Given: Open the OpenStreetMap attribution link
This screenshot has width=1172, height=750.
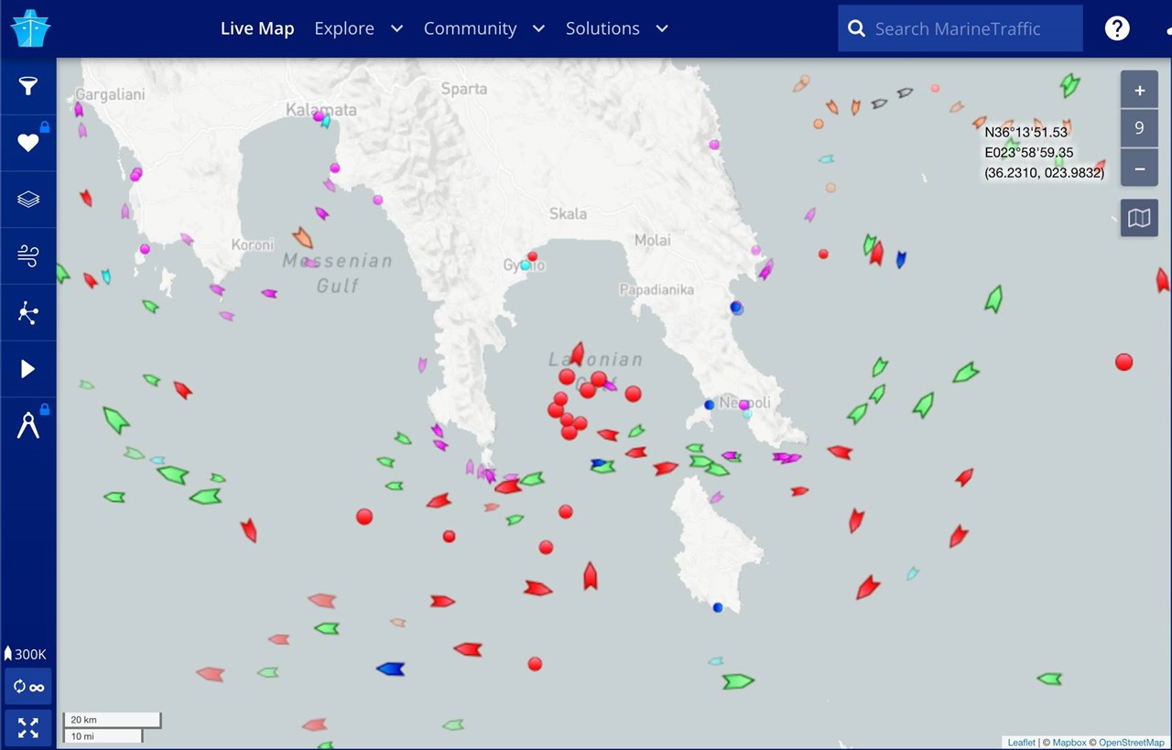Looking at the screenshot, I should coord(1132,742).
